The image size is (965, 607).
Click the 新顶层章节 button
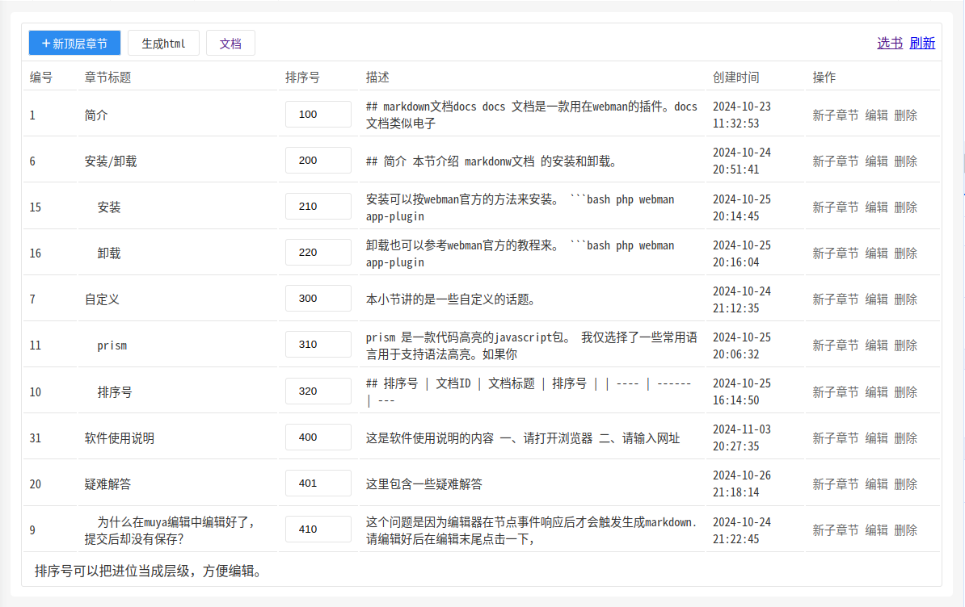coord(74,43)
